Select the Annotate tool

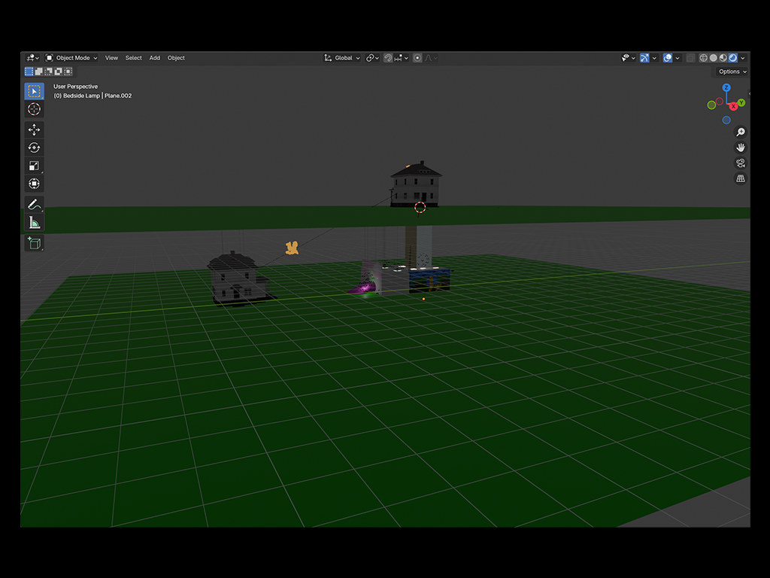click(x=34, y=204)
